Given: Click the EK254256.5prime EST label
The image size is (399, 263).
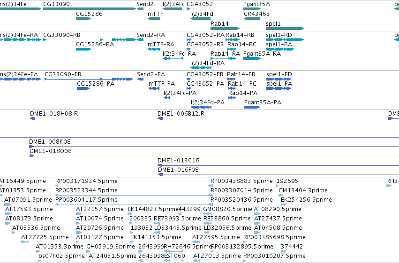Looking at the screenshot, I should tap(306, 199).
